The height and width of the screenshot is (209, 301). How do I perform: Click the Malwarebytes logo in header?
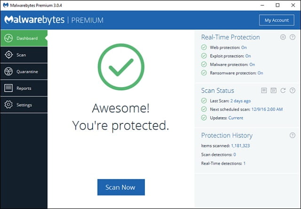click(34, 20)
